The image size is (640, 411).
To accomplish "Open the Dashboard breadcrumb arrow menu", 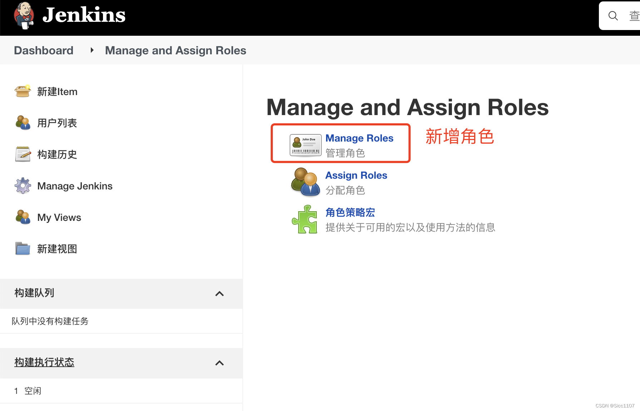I will (92, 50).
